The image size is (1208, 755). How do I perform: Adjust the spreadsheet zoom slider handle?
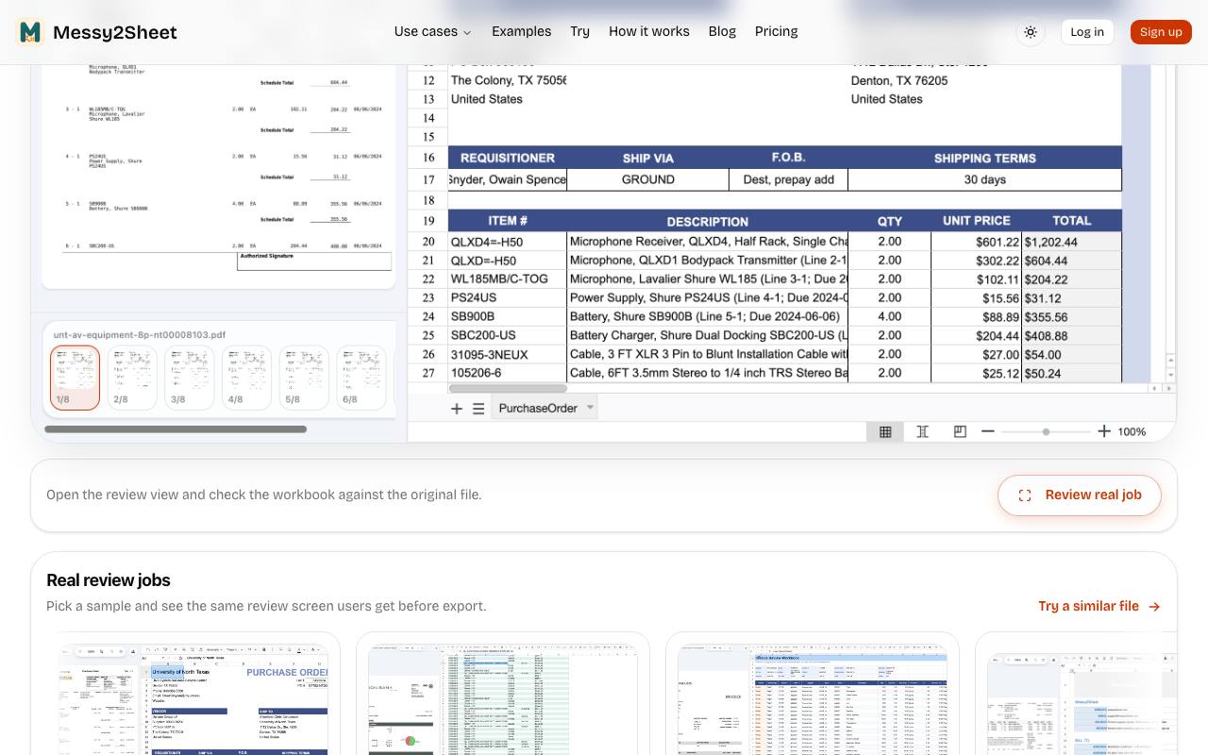[x=1046, y=431]
